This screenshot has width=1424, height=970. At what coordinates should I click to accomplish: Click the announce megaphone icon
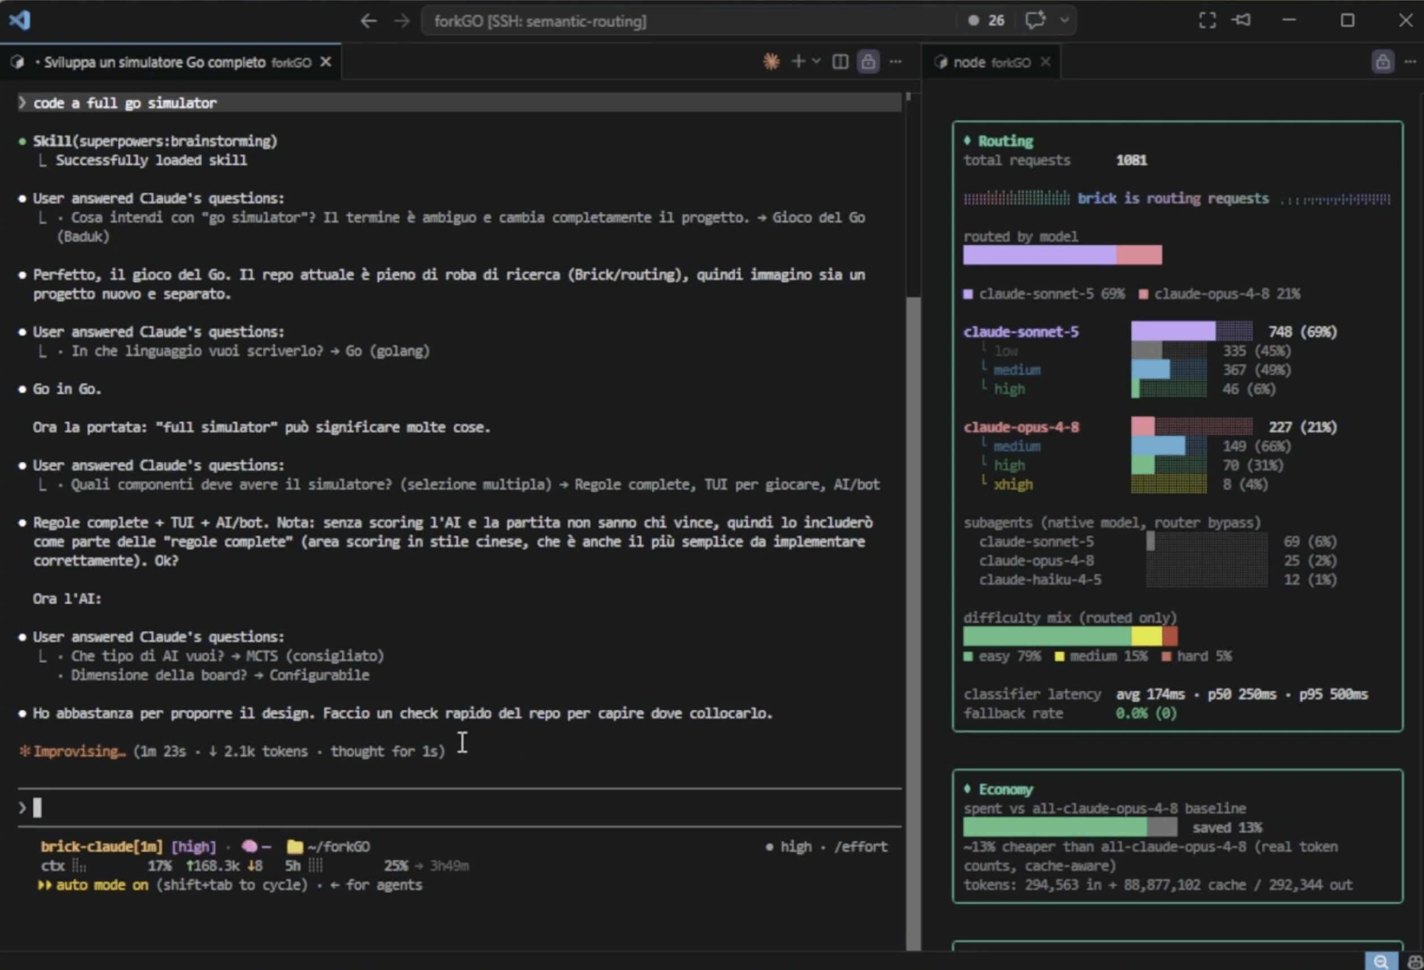(x=1241, y=20)
